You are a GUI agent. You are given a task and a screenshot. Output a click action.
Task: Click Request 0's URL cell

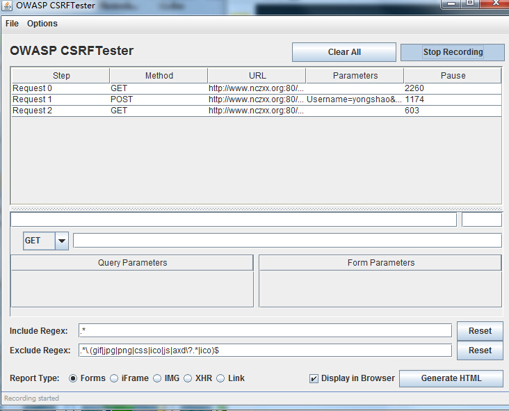tap(257, 88)
